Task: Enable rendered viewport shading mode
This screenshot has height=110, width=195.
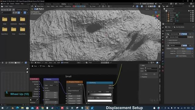Action: [x=155, y=6]
